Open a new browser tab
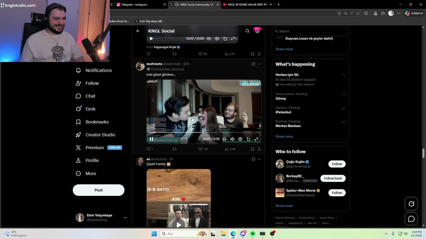This screenshot has height=239, width=426. click(279, 5)
